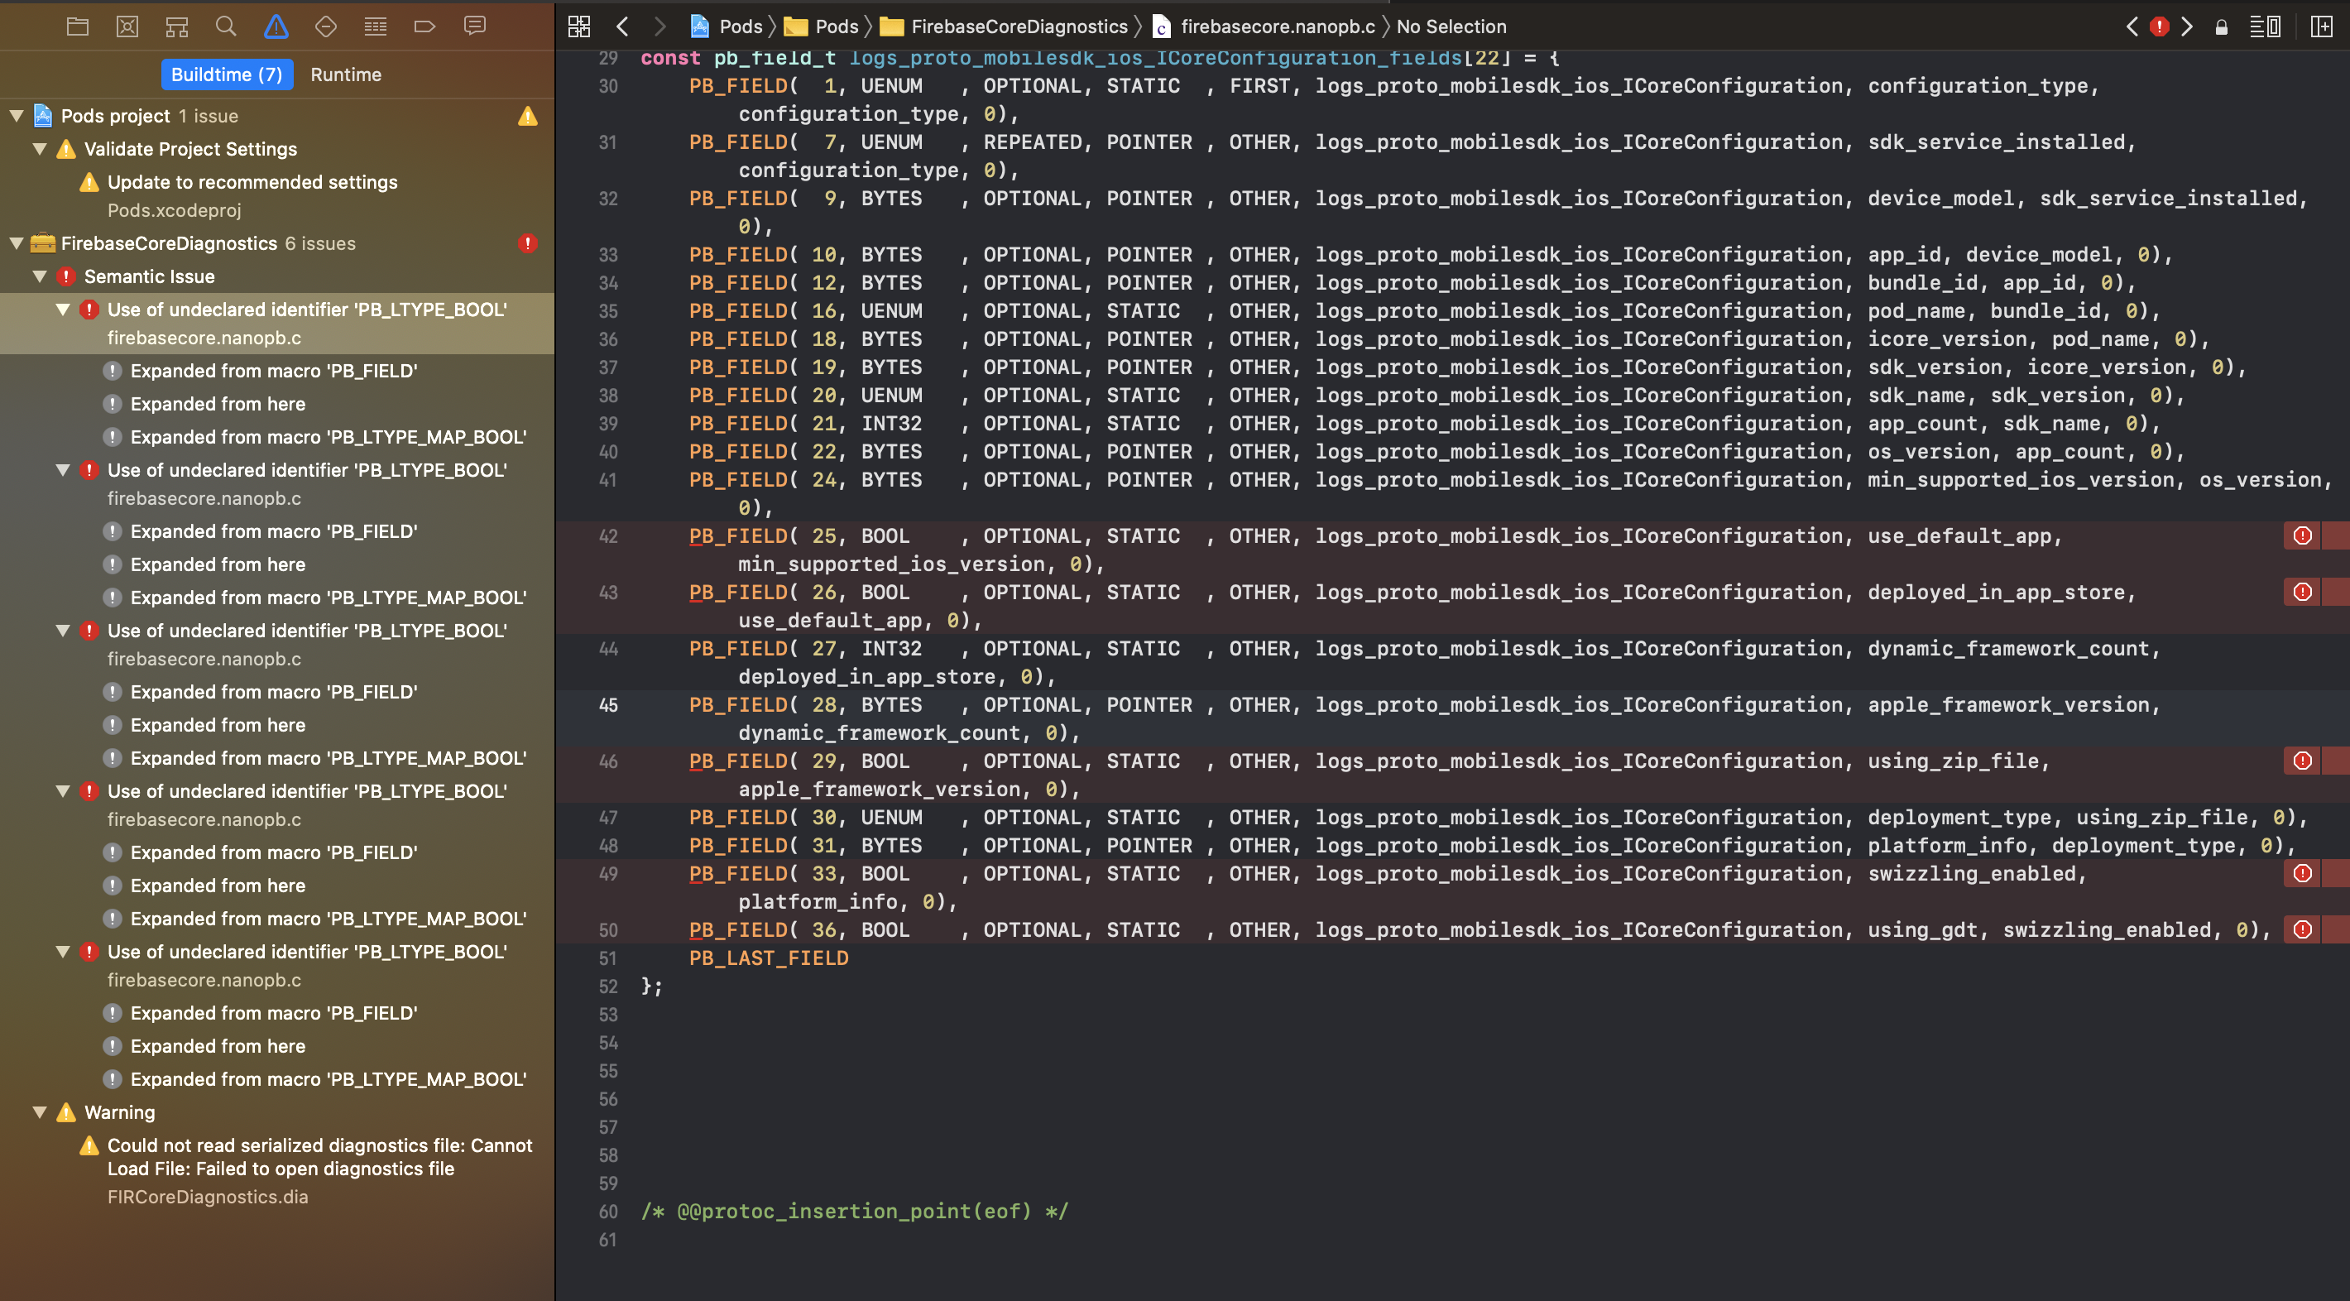Click the red issue indicator in the toolbar
The width and height of the screenshot is (2350, 1301).
[x=2160, y=26]
